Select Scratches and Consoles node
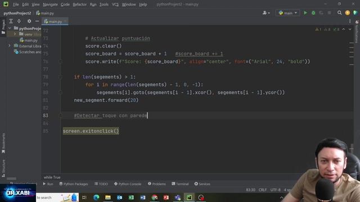The image size is (360, 202). point(28,52)
